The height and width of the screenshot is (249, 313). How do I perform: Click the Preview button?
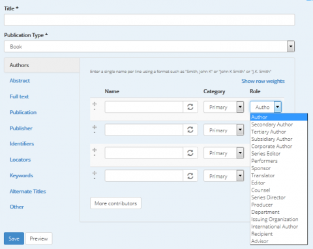[38, 239]
